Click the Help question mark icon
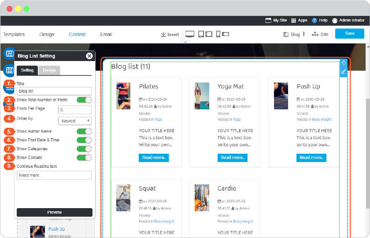The image size is (370, 238). 314,21
